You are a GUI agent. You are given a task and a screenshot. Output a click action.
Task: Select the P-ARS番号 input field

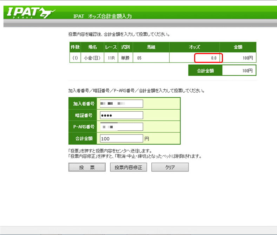(x=121, y=127)
